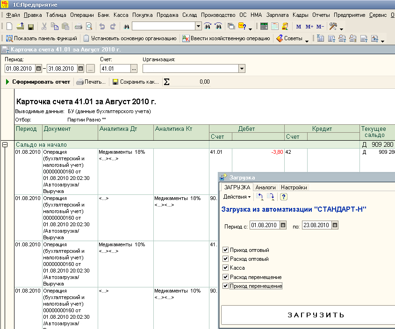
Task: Click the Сформировать отчет button
Action: click(x=38, y=82)
